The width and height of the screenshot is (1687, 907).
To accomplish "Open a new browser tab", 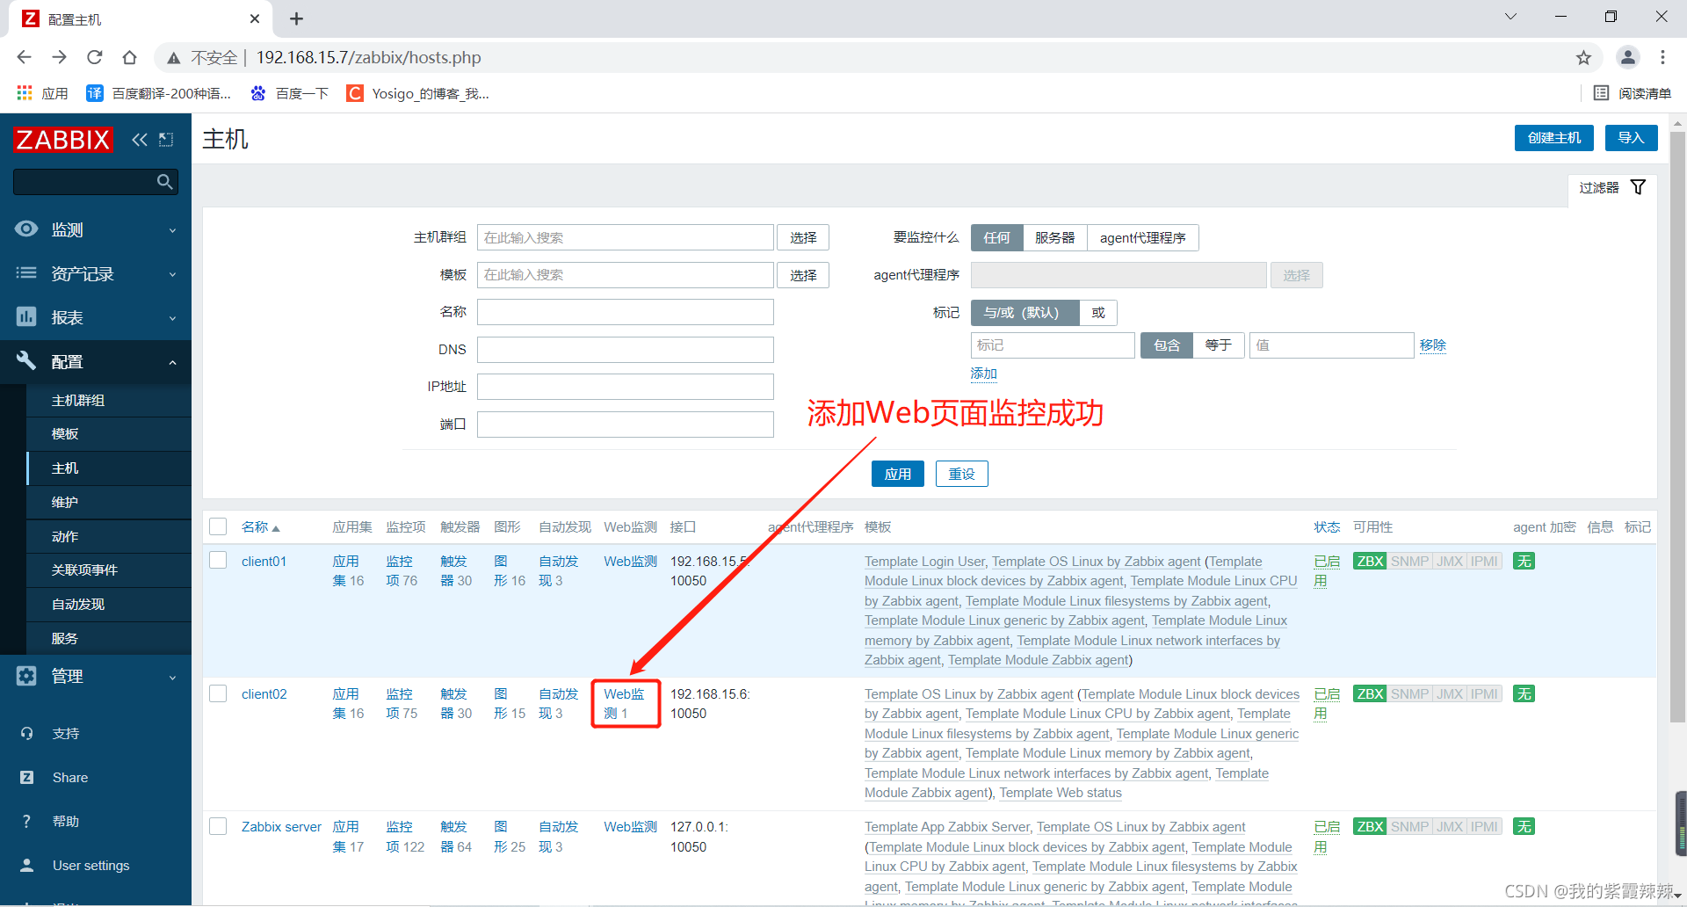I will click(296, 18).
